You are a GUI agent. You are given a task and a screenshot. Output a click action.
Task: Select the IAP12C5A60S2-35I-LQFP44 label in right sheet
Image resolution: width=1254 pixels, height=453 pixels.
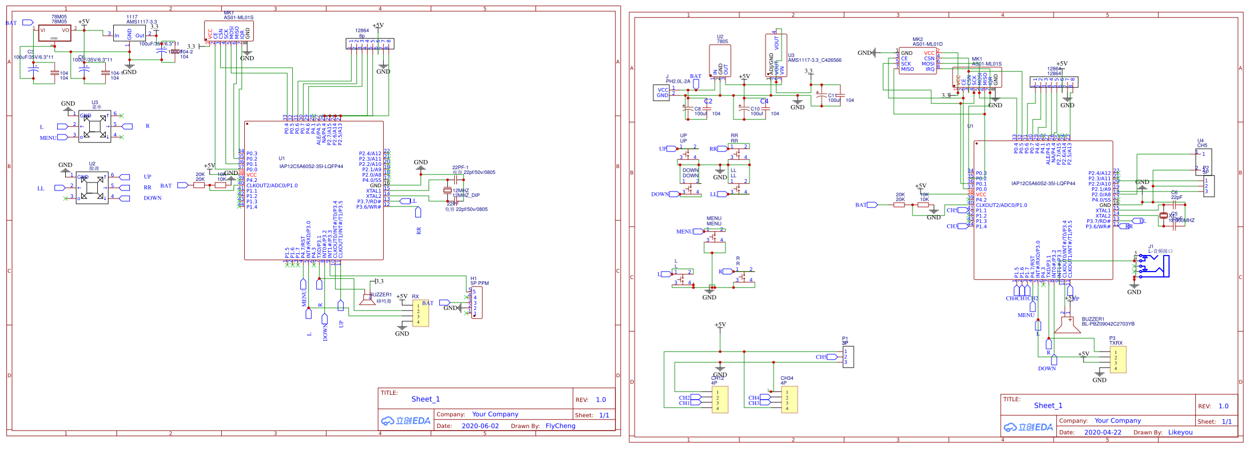coord(1043,184)
